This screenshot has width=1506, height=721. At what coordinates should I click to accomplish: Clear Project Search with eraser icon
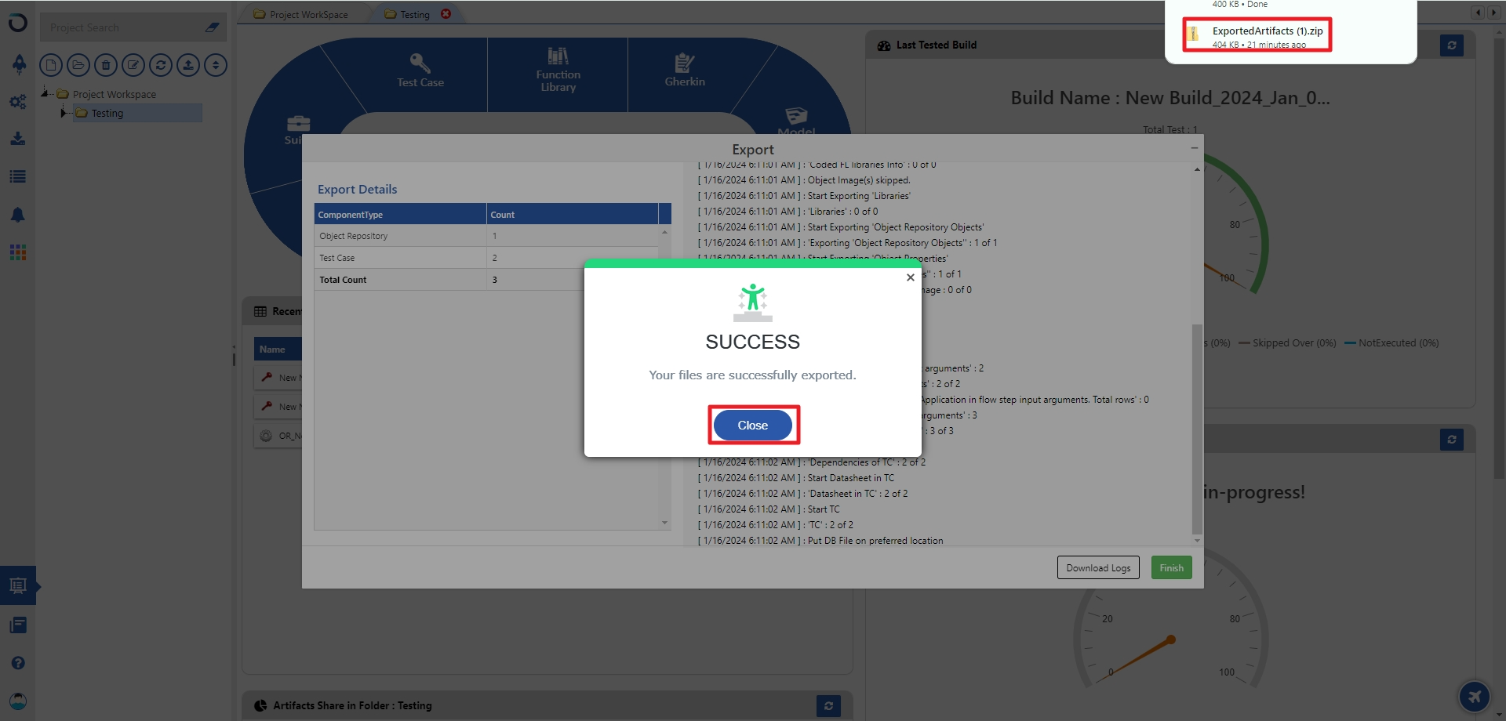212,27
